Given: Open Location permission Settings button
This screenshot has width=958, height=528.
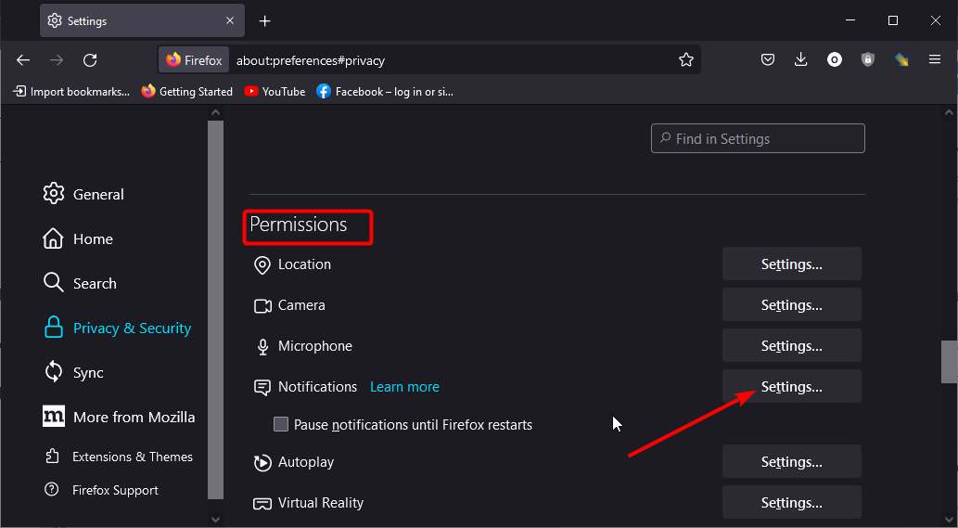Looking at the screenshot, I should pyautogui.click(x=792, y=264).
